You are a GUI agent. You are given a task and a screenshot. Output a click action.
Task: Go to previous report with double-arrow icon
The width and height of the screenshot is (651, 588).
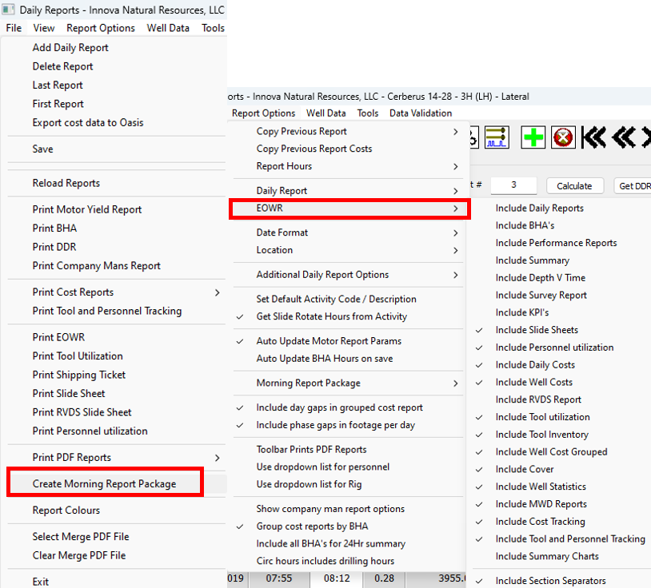[623, 137]
